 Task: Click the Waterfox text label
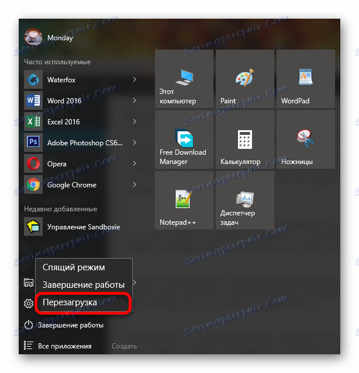pos(61,80)
